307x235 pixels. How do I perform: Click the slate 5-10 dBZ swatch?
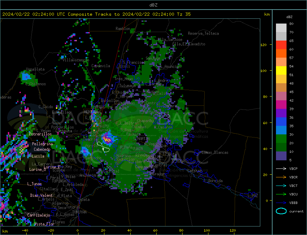coord(281,156)
